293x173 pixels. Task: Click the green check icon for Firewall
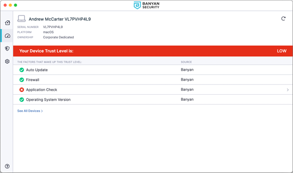[x=22, y=80]
